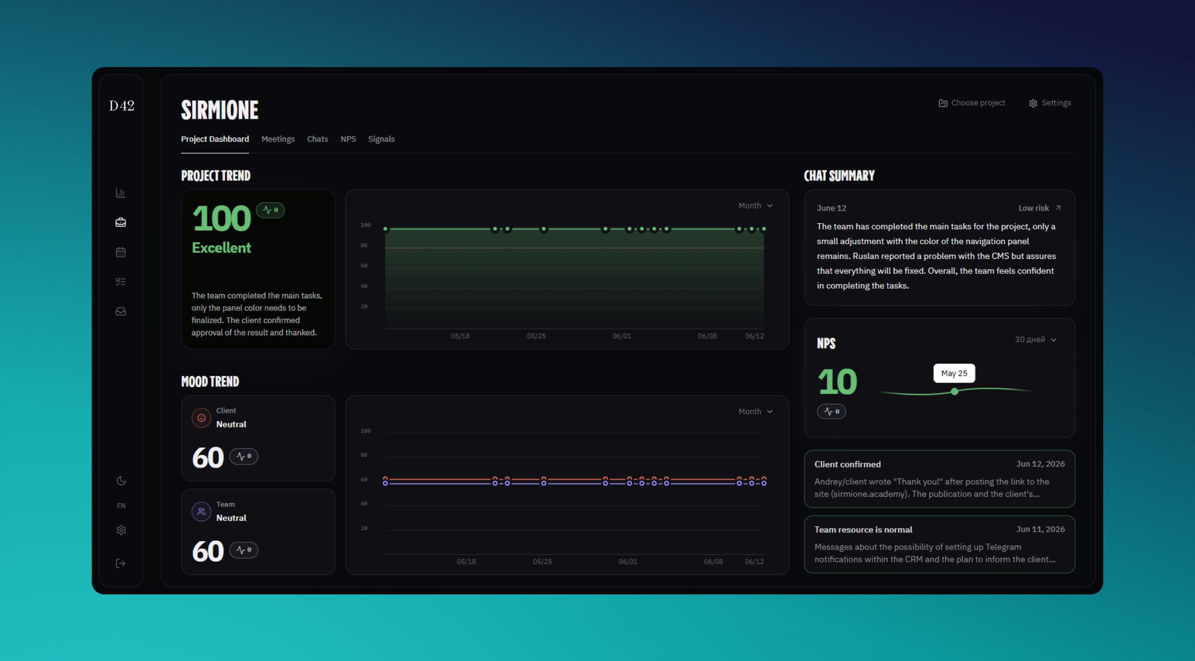
Task: Click the pulse badge beside score 100
Action: coord(270,210)
